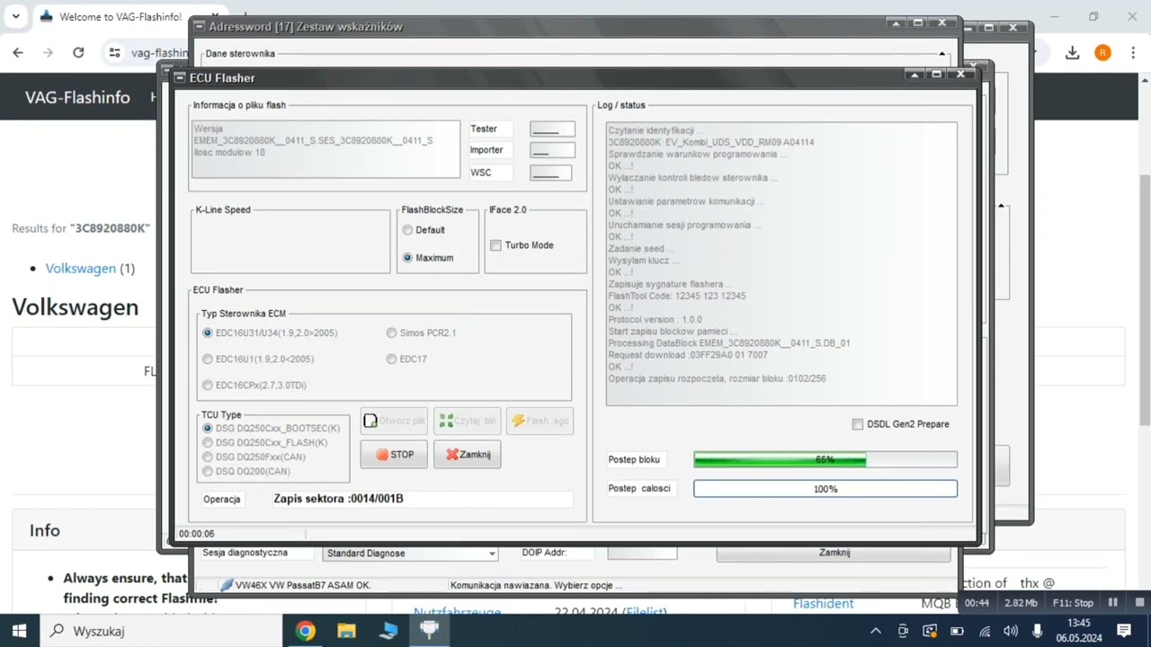Open the ECU Flasher system menu icon

(180, 78)
